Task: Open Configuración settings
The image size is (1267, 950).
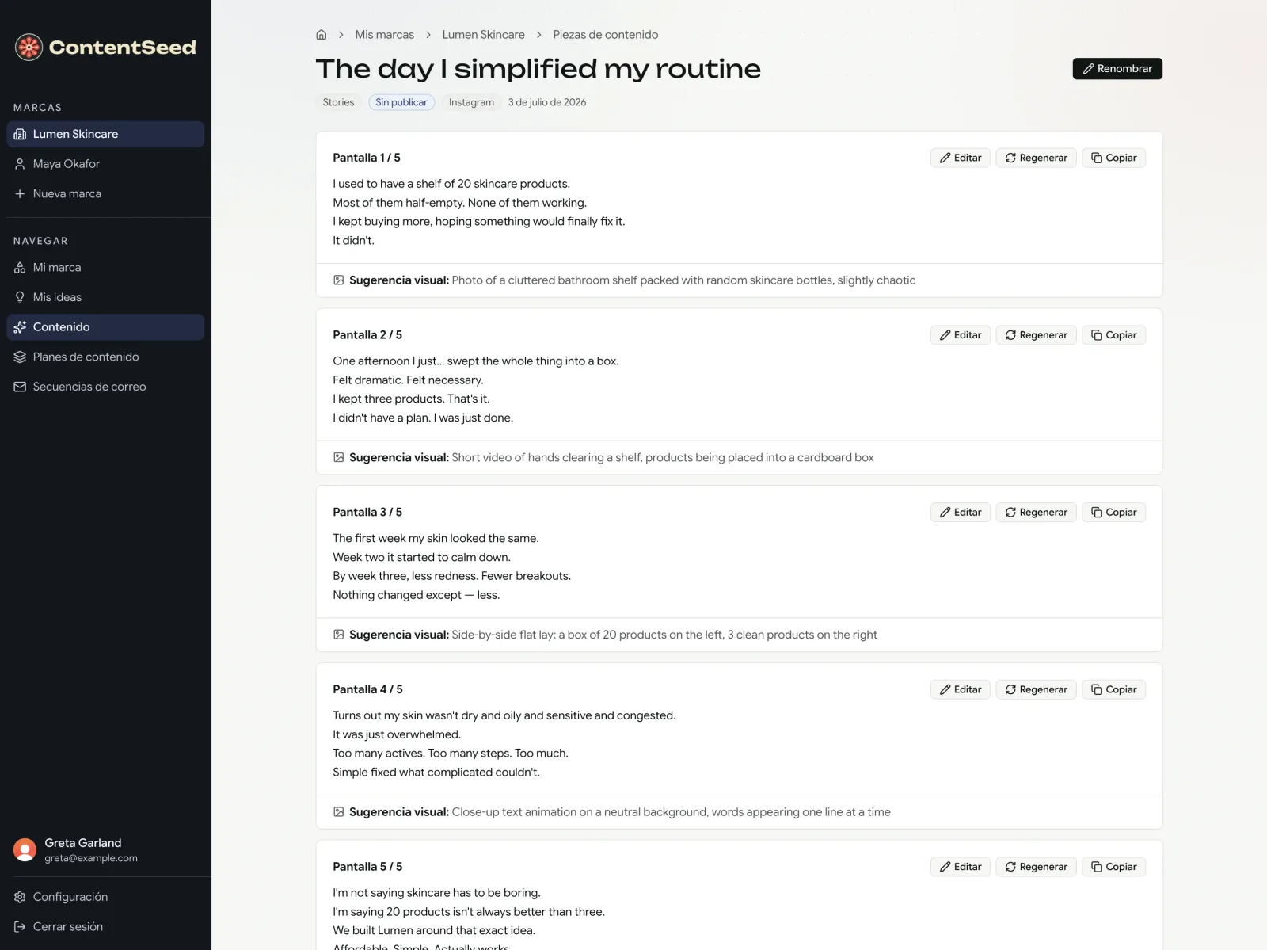Action: pyautogui.click(x=105, y=897)
